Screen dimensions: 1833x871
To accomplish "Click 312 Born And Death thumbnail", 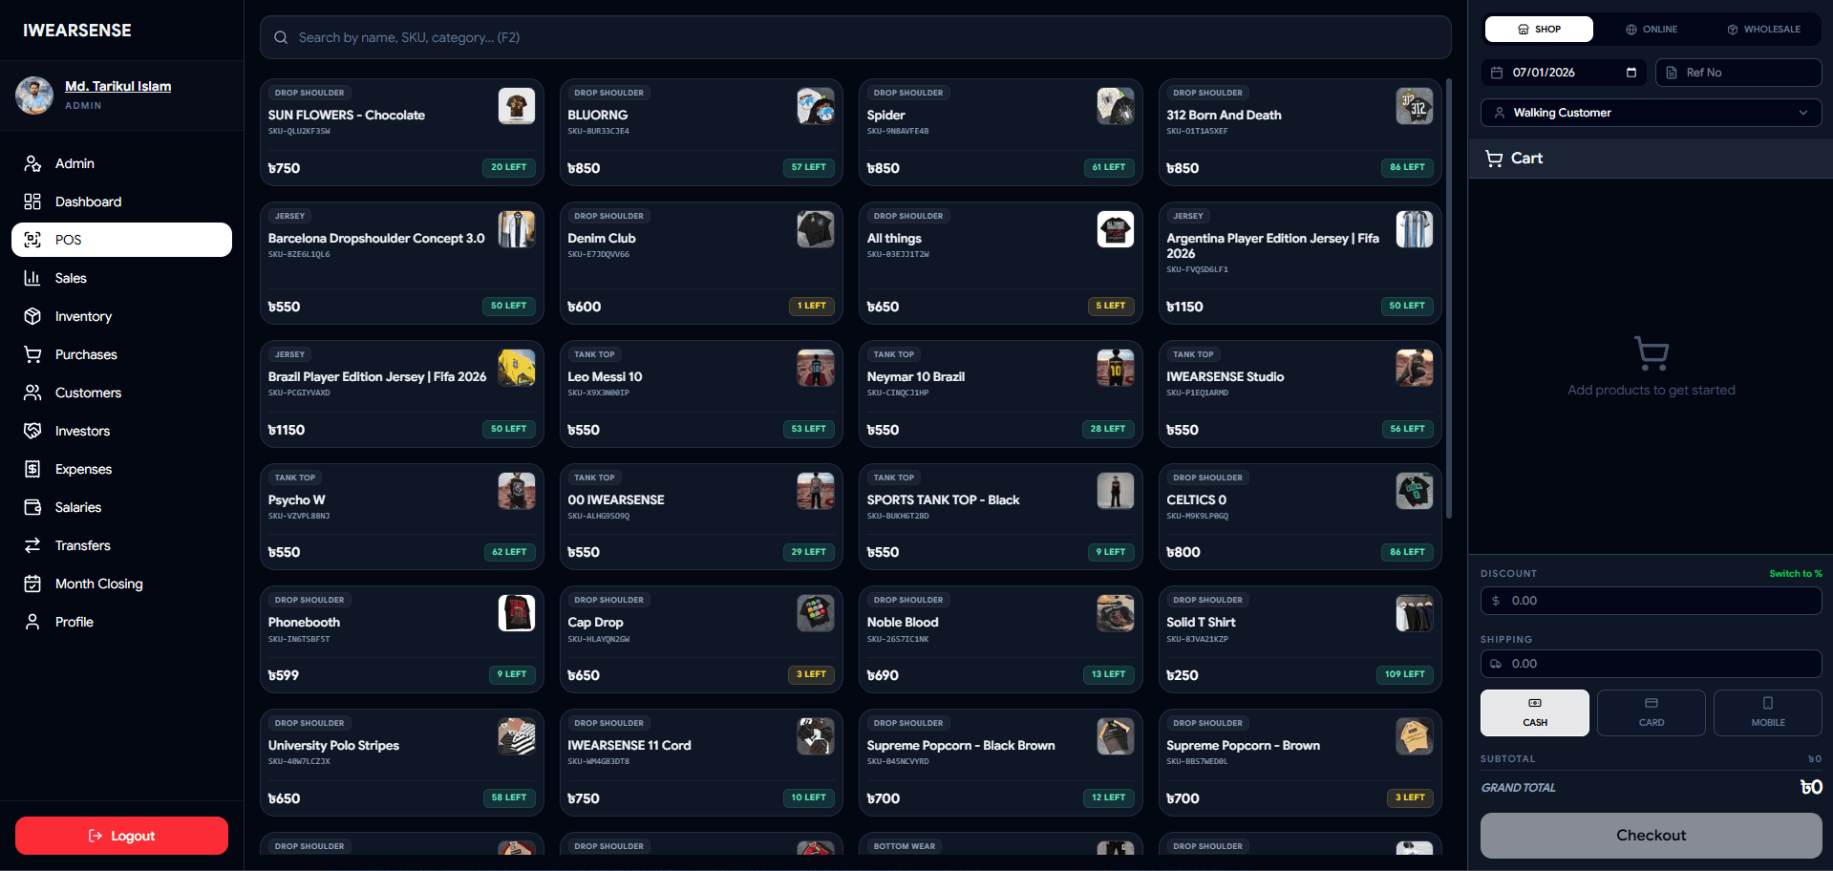I will coord(1415,106).
